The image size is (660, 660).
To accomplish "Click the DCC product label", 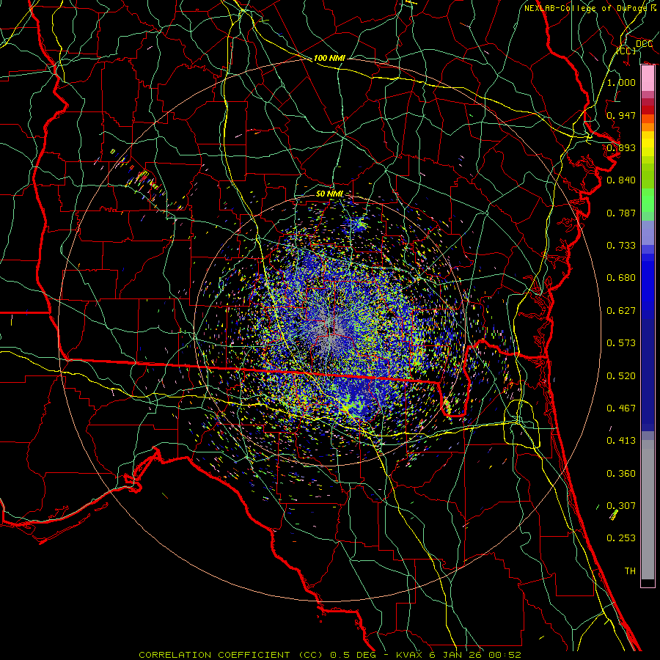I will (x=644, y=44).
